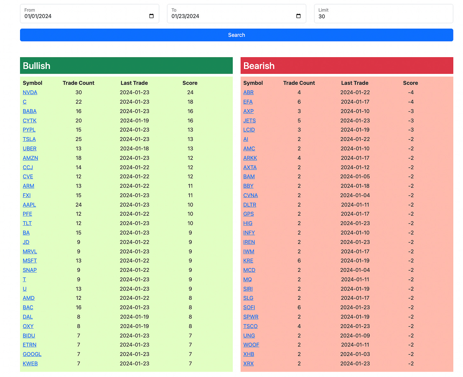Open the MCD ticker link
The height and width of the screenshot is (377, 463).
249,270
